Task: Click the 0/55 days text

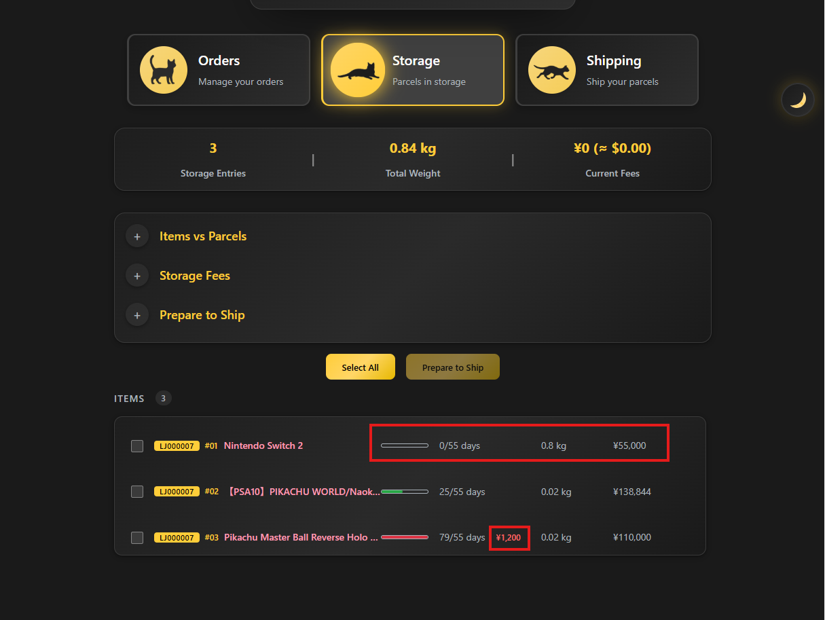Action: [x=460, y=446]
